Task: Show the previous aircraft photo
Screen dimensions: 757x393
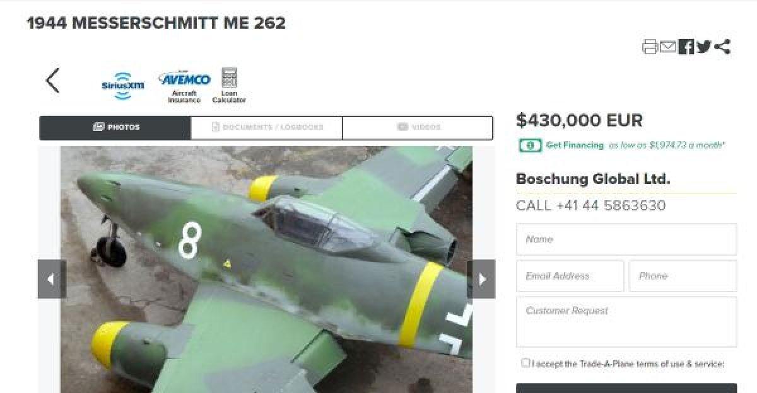Action: point(52,279)
